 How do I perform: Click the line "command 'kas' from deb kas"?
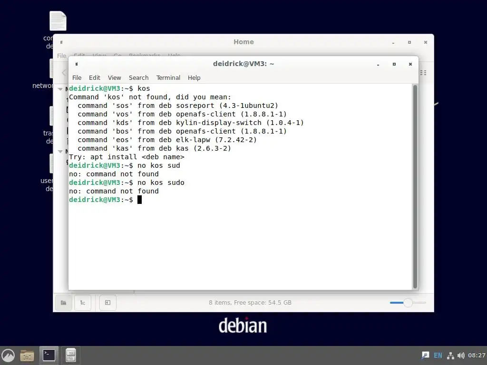(x=155, y=148)
